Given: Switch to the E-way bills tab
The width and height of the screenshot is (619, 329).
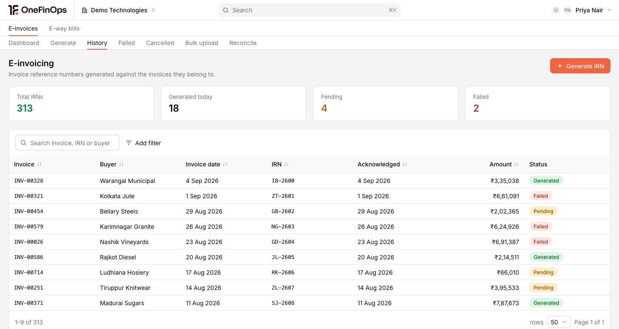Looking at the screenshot, I should tap(64, 28).
